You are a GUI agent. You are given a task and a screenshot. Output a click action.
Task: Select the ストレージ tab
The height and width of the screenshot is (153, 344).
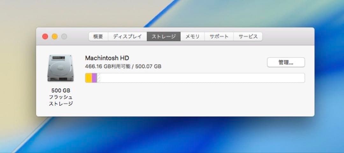point(164,37)
